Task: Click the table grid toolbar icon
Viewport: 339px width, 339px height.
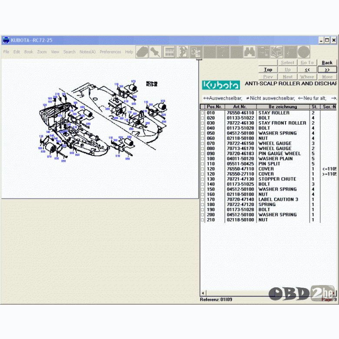Action: (x=169, y=52)
